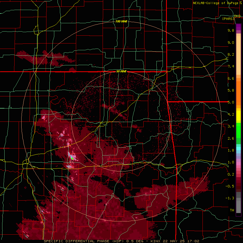This screenshot has width=243, height=243.
Task: Click the green-yellow KDP maximum pixel on the map
Action: pyautogui.click(x=72, y=158)
